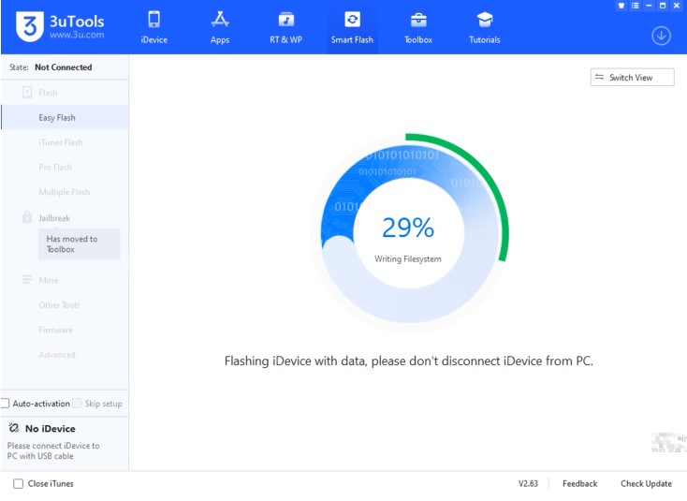The height and width of the screenshot is (501, 687).
Task: Check the Close iTunes checkbox
Action: (x=18, y=483)
